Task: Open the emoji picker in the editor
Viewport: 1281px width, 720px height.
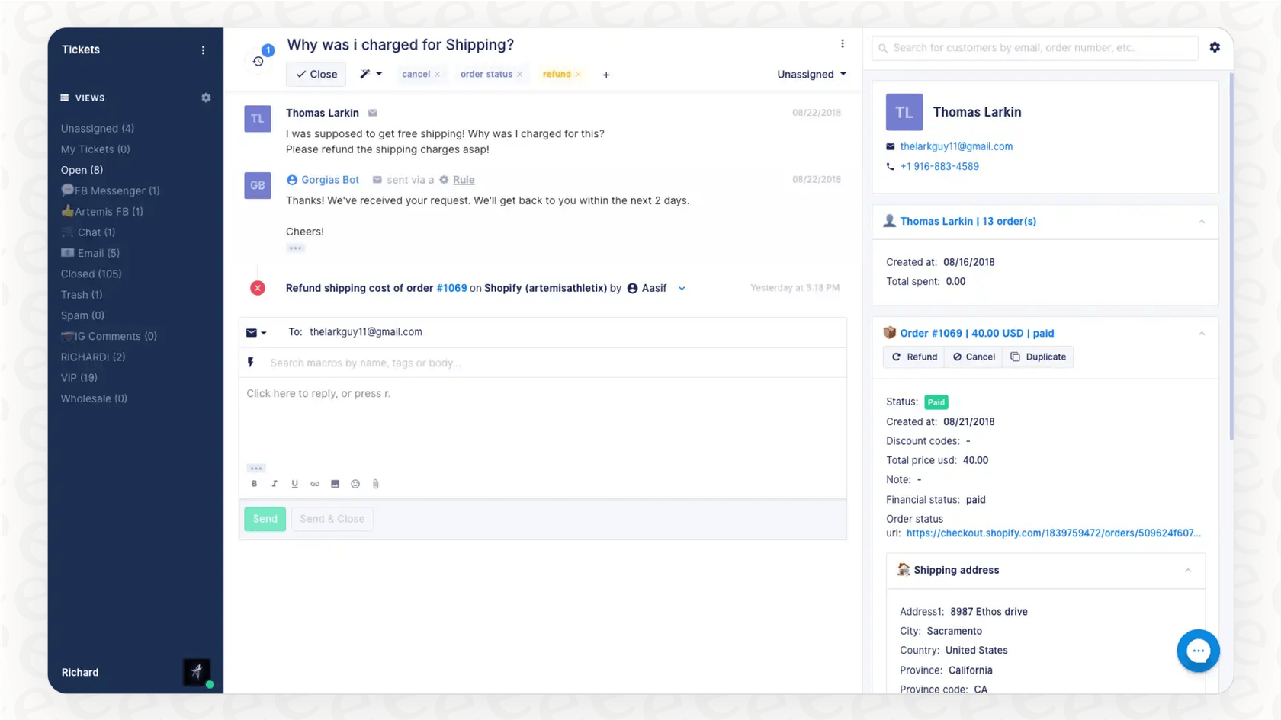Action: click(x=355, y=484)
